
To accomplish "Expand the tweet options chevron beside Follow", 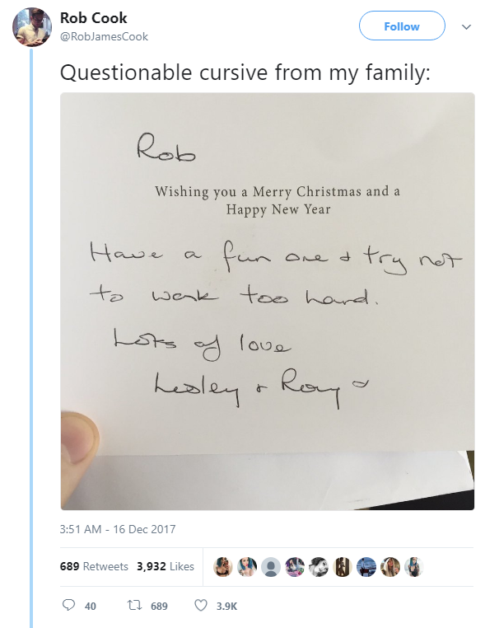I will [x=466, y=26].
